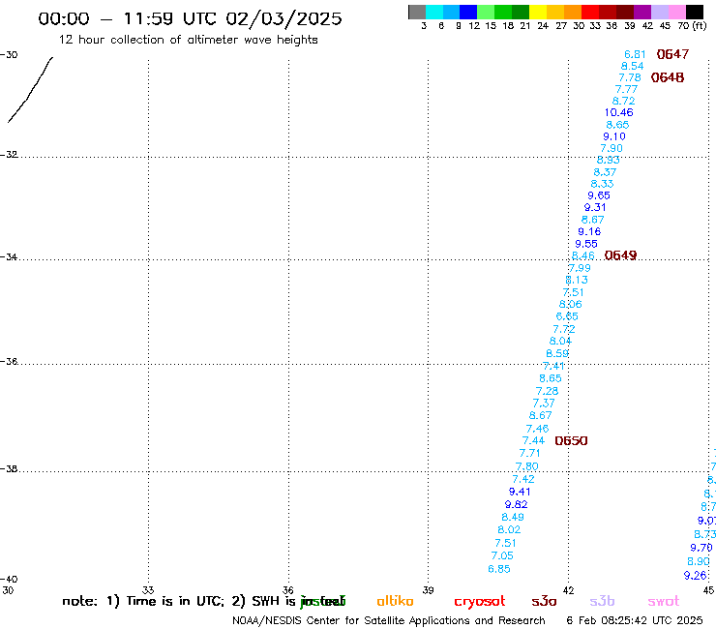The image size is (716, 629).
Task: Click the 9.70 value on right track
Action: click(x=701, y=548)
